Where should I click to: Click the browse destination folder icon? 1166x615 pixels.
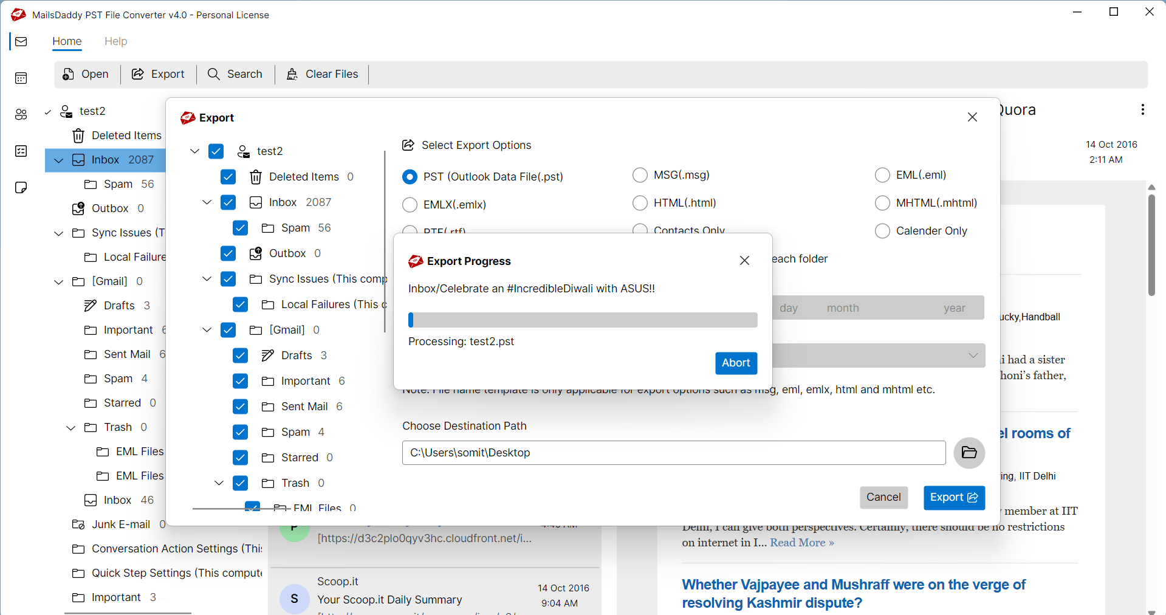pyautogui.click(x=969, y=453)
